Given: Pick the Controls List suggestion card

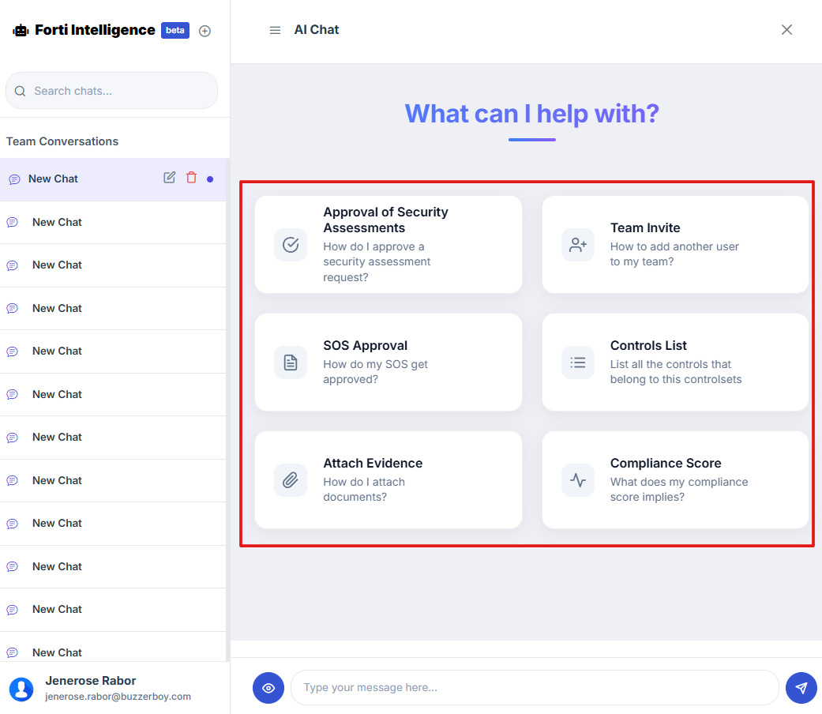Looking at the screenshot, I should click(675, 363).
